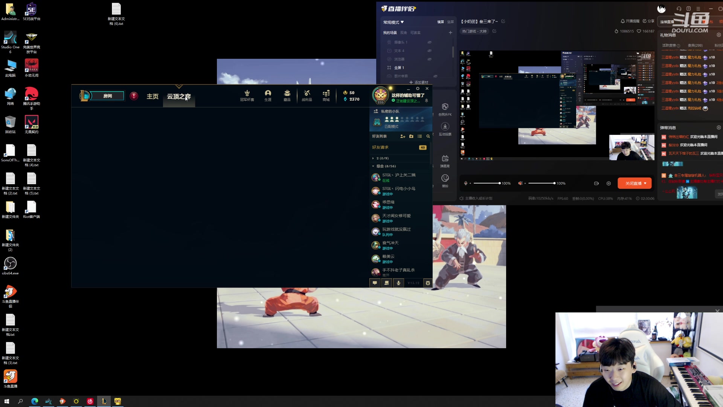
Task: Click the edit stream title pencil
Action: click(x=503, y=21)
